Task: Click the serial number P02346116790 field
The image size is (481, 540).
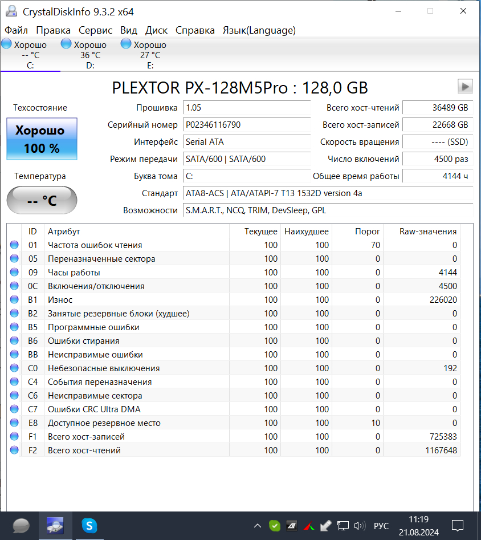Action: coord(247,125)
